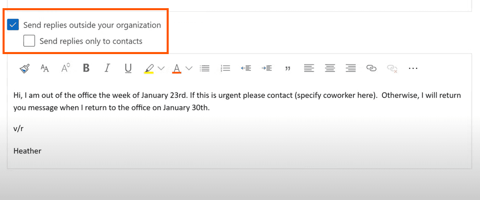Insert a hyperlink
The image size is (480, 200).
pyautogui.click(x=371, y=68)
